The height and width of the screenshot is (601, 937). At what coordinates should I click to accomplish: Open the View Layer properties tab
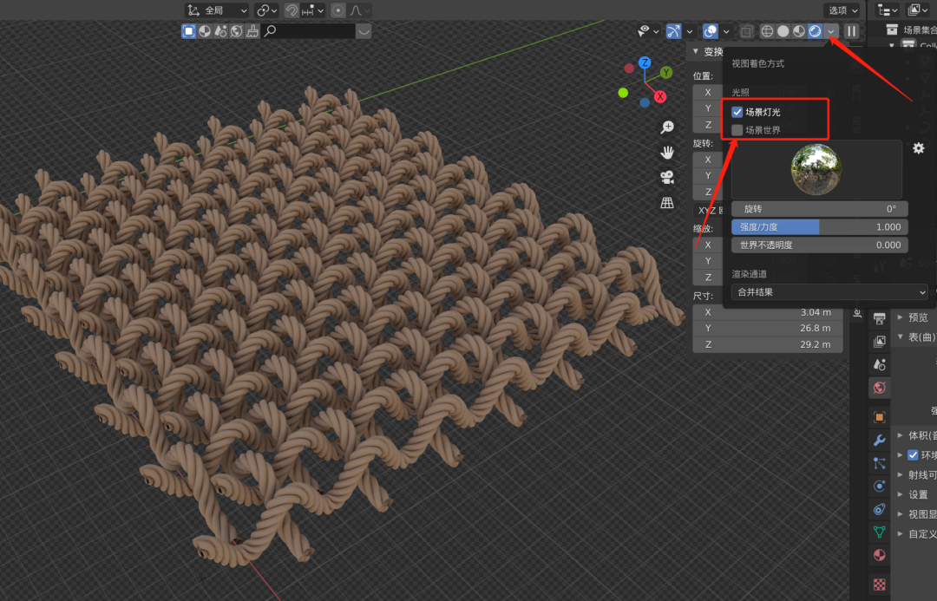(x=879, y=341)
